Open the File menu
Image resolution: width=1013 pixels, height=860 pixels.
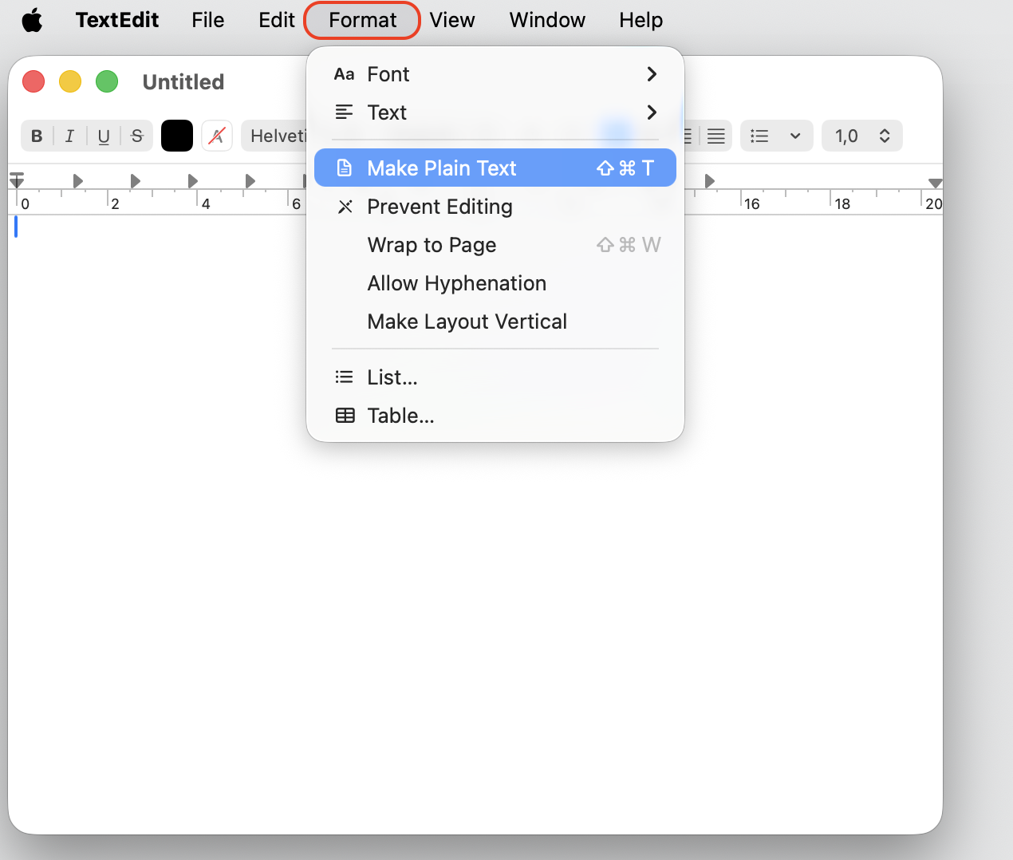click(x=208, y=20)
